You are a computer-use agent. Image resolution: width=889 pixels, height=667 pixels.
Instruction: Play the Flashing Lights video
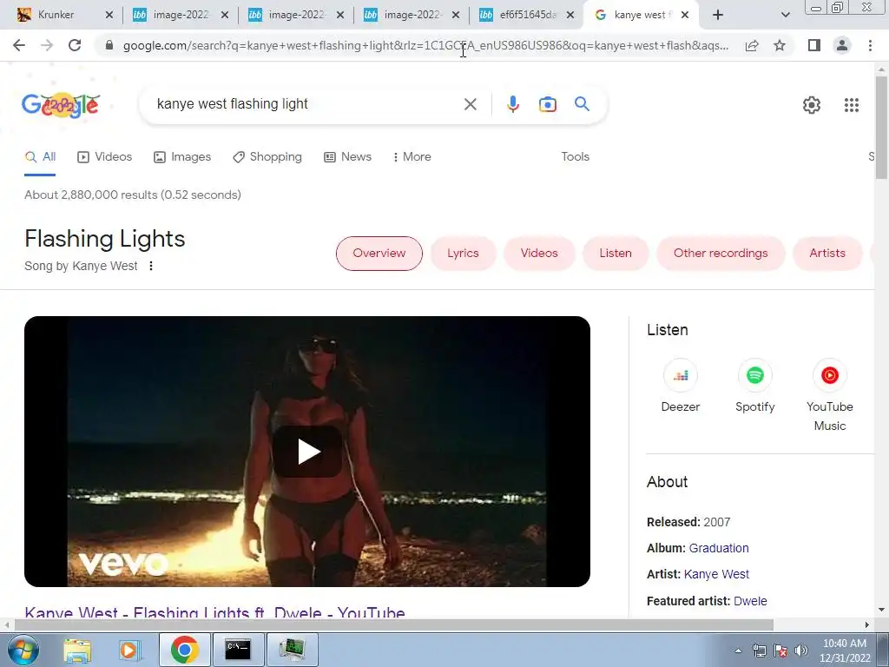pos(307,452)
